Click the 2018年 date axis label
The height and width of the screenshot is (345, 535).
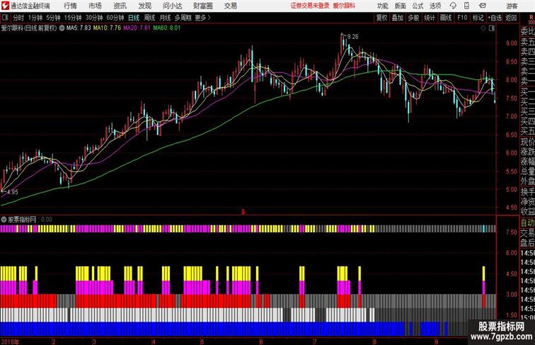(10, 341)
